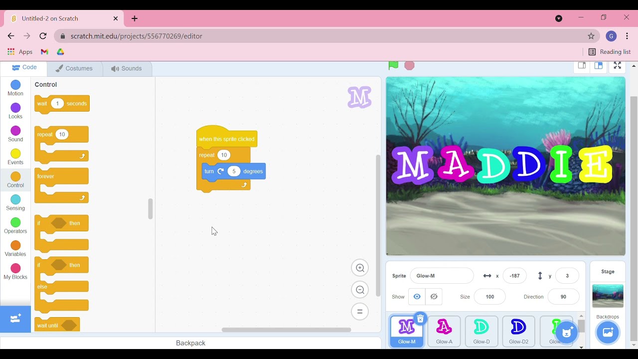Click the address bar URL

tap(136, 36)
